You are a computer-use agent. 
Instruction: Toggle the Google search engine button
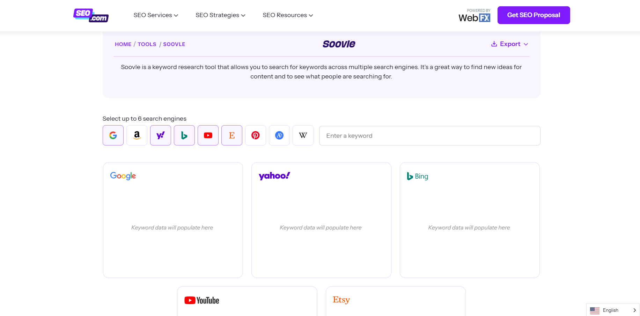pos(113,135)
